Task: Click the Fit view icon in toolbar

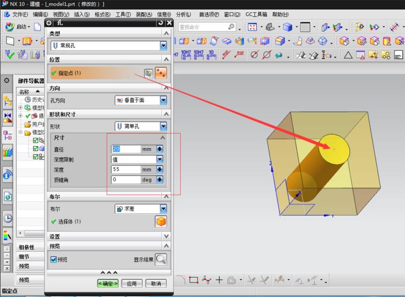Action: (x=252, y=27)
